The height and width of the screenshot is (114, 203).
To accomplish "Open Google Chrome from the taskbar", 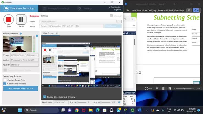I will click(77, 110).
